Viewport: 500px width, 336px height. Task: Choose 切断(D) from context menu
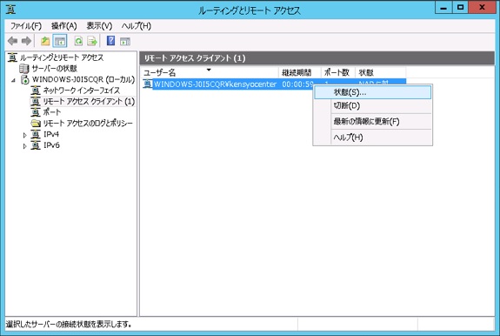point(372,106)
